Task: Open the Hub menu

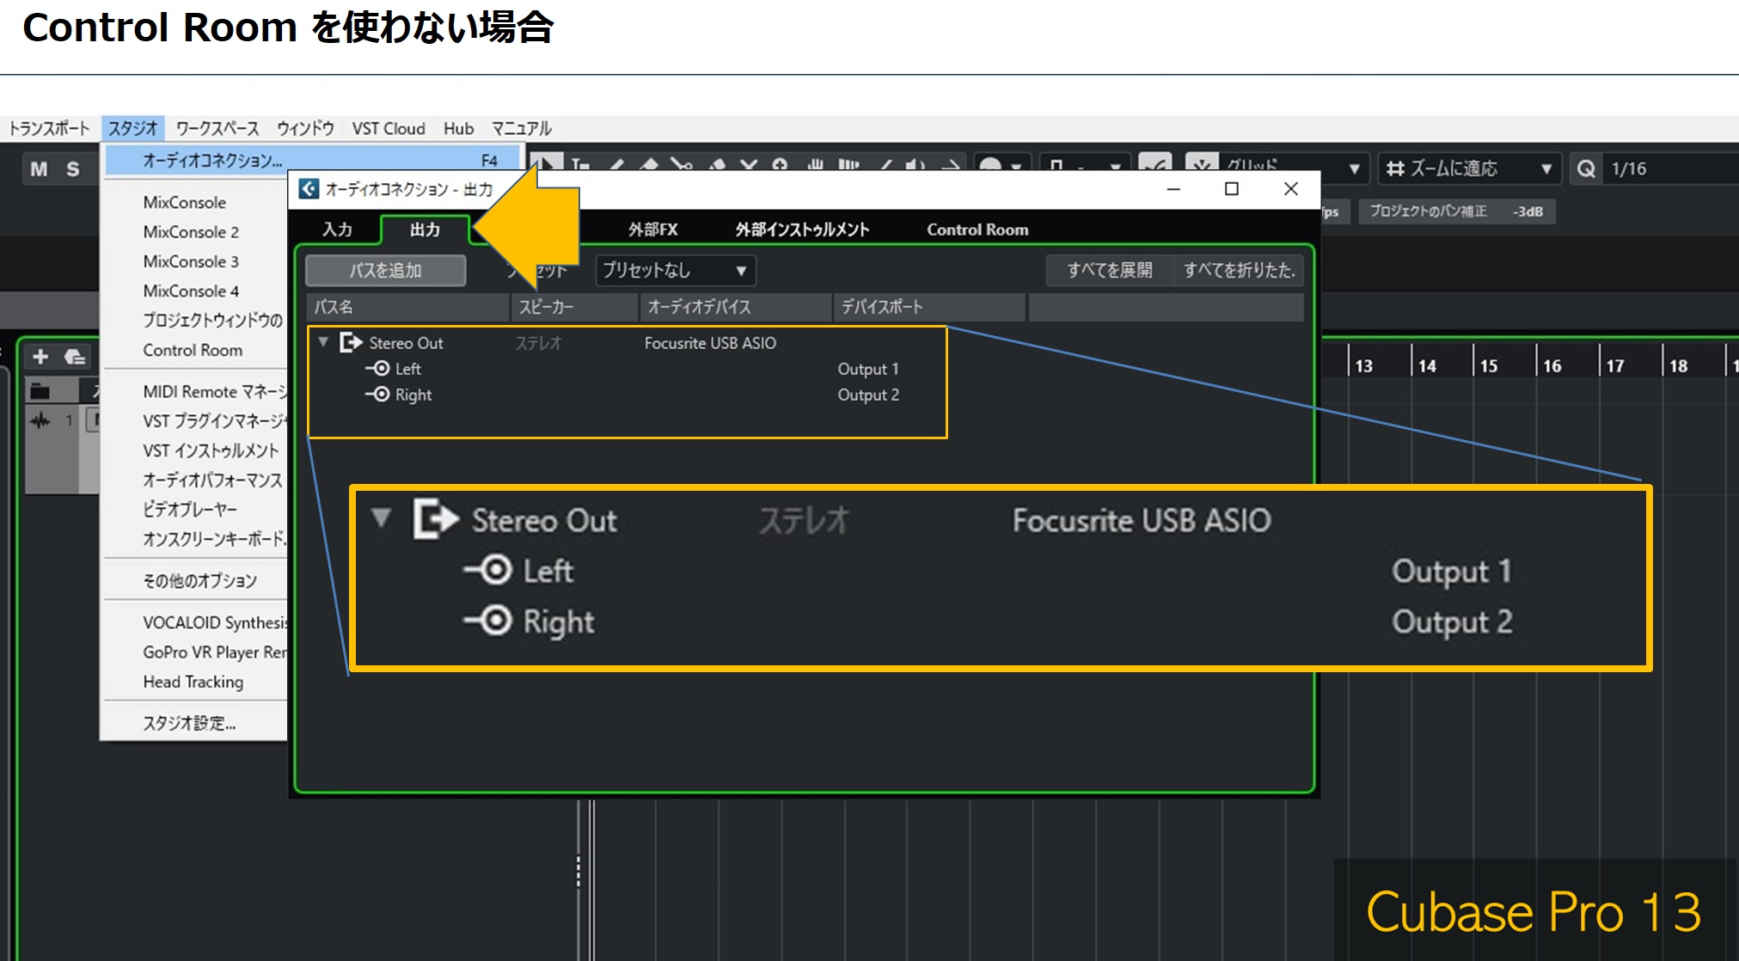Action: (459, 128)
